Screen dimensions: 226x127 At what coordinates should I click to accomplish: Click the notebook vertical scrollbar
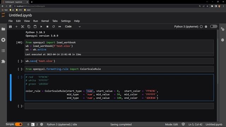218,61
